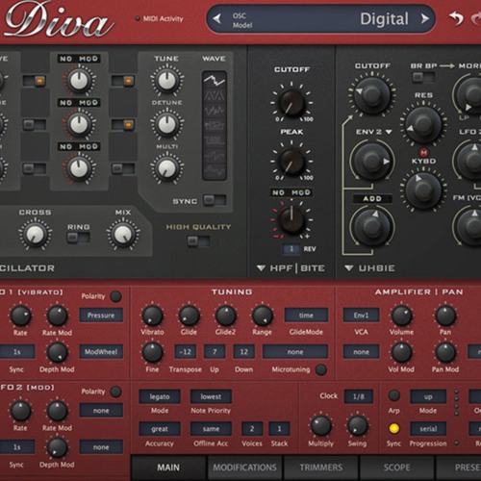Screen dimensions: 481x481
Task: Click the Vibrato knob in TUNING
Action: pos(152,316)
